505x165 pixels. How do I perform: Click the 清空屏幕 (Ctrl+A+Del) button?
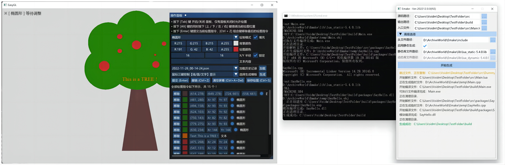pyautogui.click(x=228, y=80)
